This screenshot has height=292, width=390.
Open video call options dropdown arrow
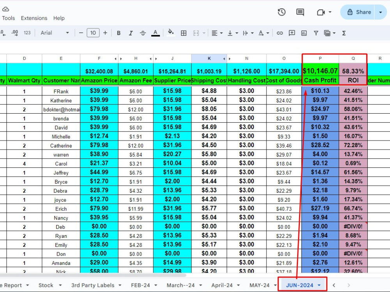coord(330,12)
